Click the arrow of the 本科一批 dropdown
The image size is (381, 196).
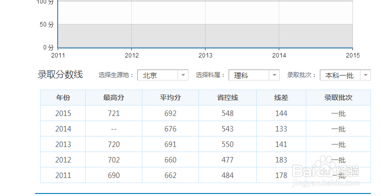pyautogui.click(x=365, y=75)
